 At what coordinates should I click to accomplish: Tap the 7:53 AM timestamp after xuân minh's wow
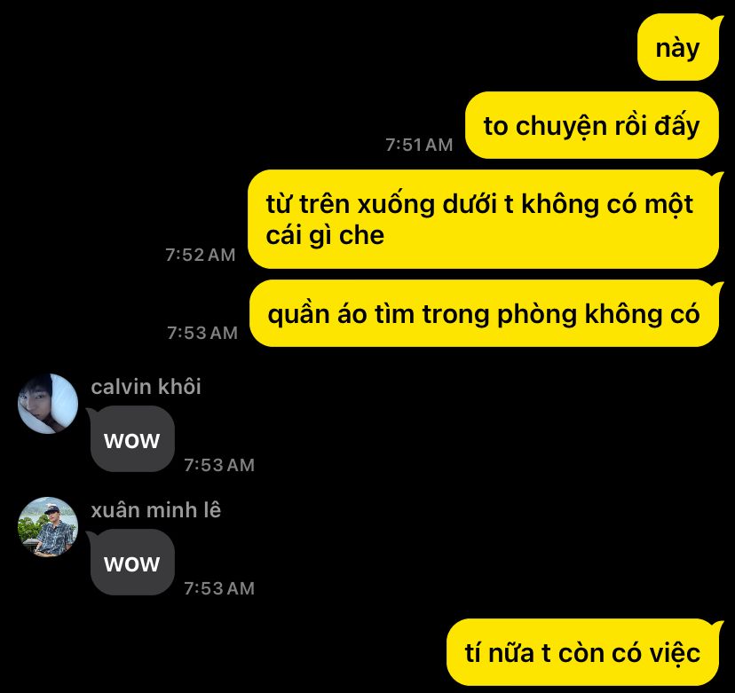[219, 588]
